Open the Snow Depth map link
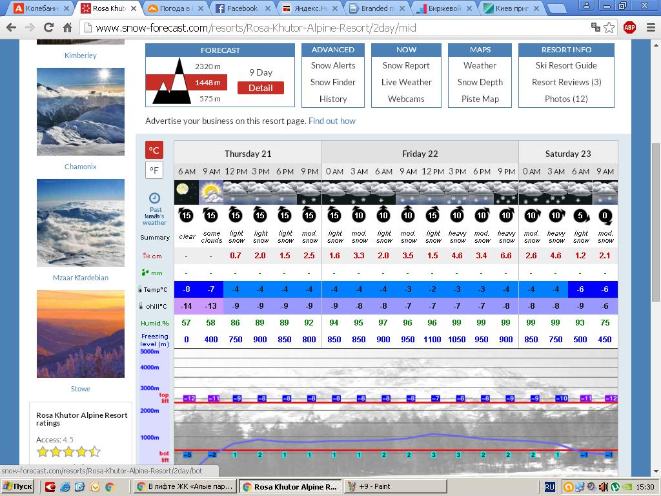The height and width of the screenshot is (496, 661). pyautogui.click(x=480, y=82)
